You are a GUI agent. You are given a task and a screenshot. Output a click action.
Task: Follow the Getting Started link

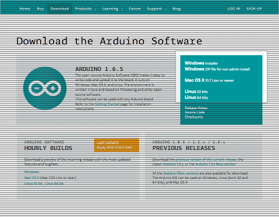(107, 104)
